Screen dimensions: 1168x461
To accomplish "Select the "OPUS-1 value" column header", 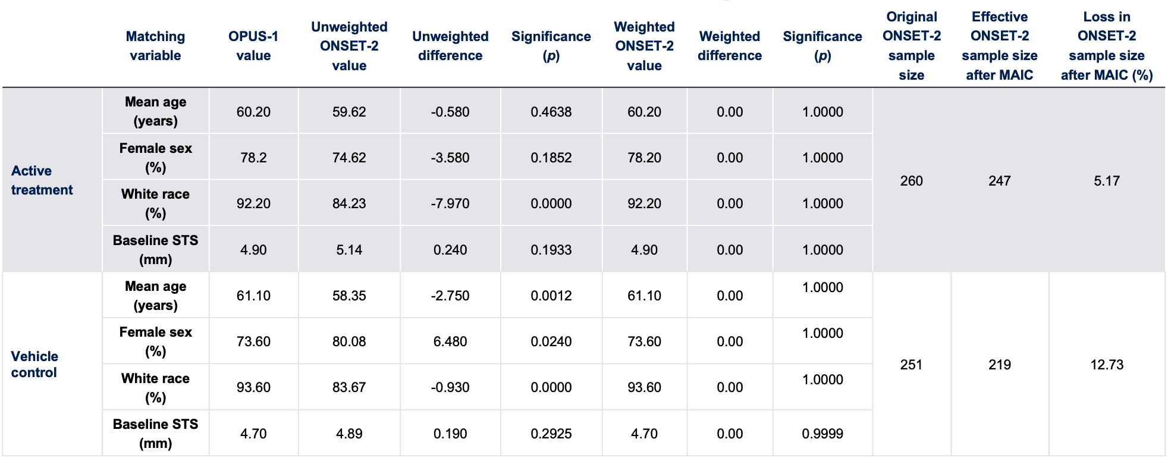I will tap(253, 46).
